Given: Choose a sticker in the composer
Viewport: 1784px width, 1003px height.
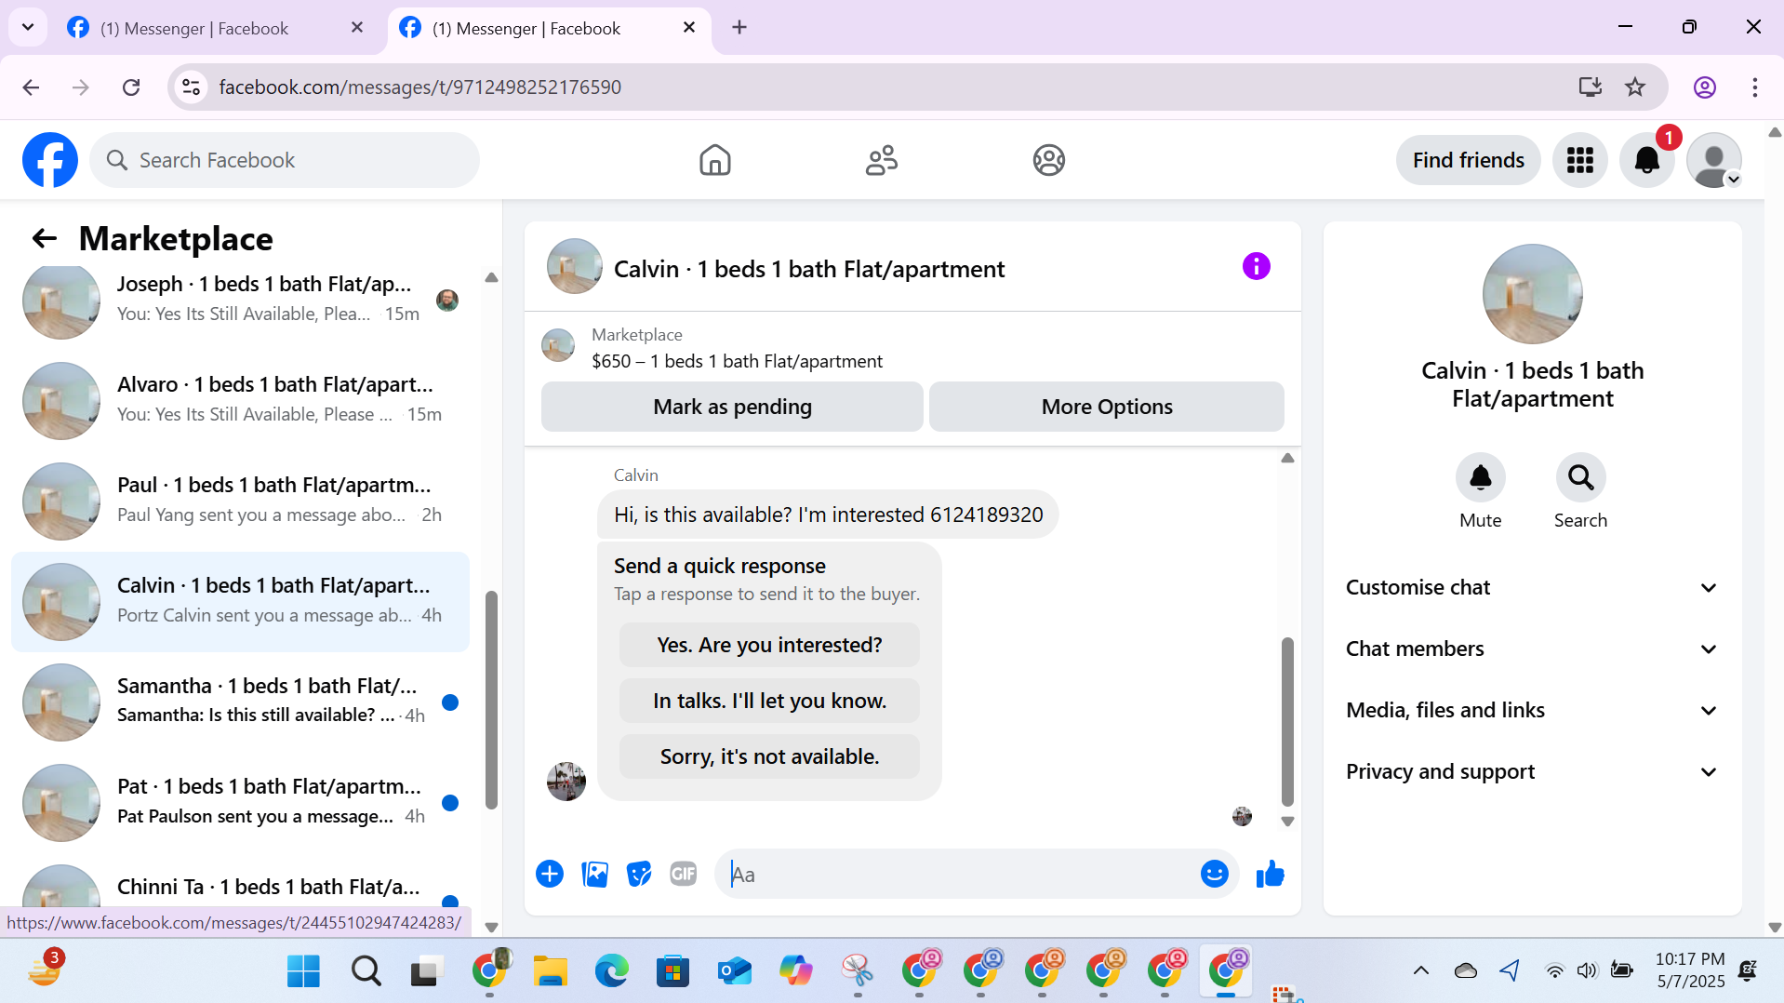Looking at the screenshot, I should pyautogui.click(x=639, y=874).
